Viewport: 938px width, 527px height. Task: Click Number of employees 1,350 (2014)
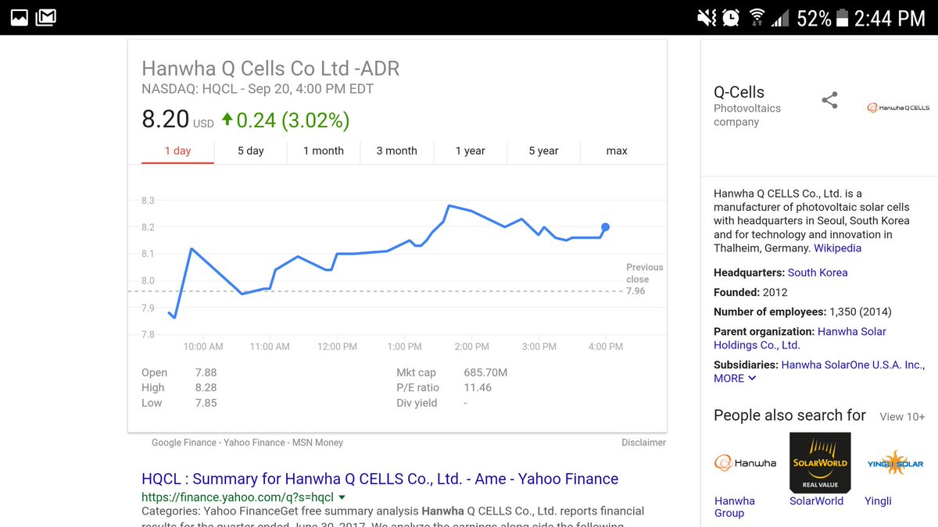tap(803, 312)
